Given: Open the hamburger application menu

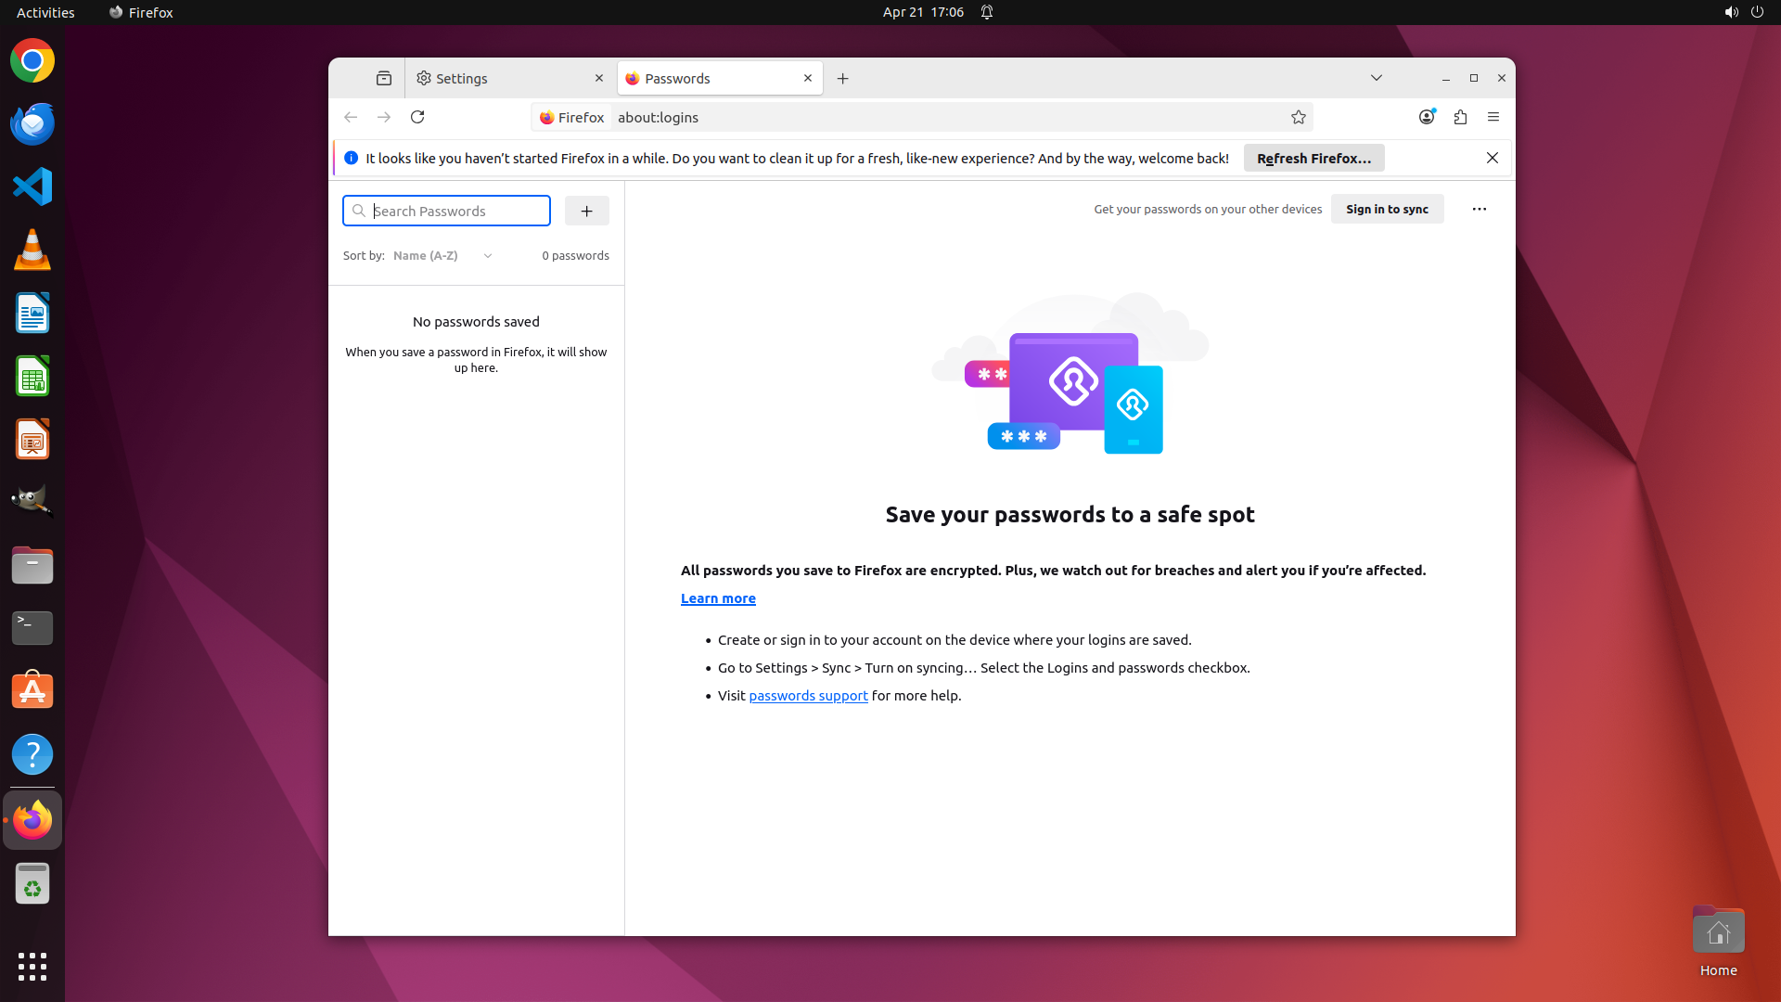Looking at the screenshot, I should click(x=1493, y=117).
